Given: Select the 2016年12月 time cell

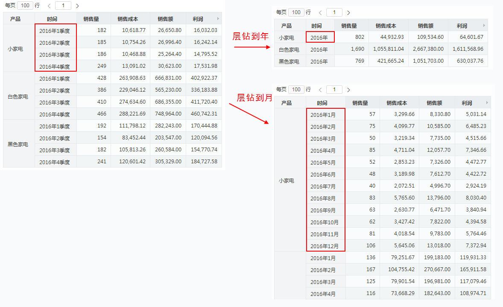Looking at the screenshot, I should [325, 246].
